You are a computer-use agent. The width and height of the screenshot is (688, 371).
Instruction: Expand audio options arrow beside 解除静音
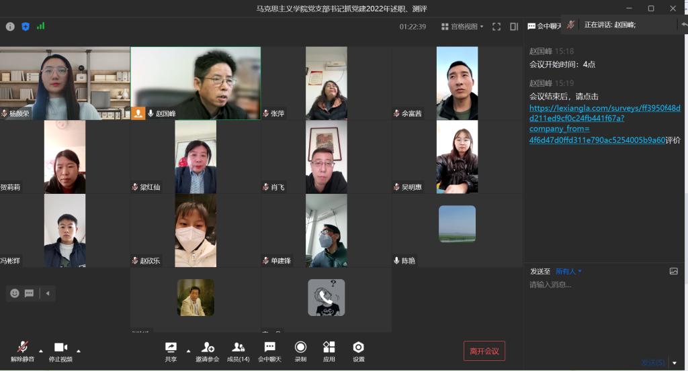click(41, 350)
